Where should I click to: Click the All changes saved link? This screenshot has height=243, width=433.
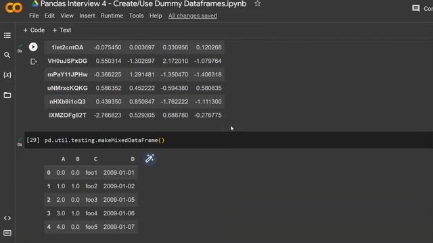tap(193, 16)
